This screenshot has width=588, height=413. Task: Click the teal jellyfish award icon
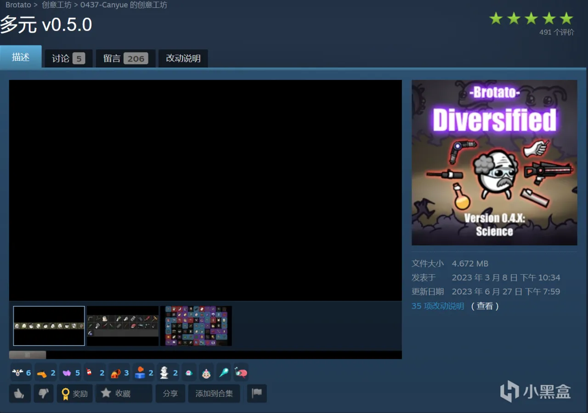[189, 373]
